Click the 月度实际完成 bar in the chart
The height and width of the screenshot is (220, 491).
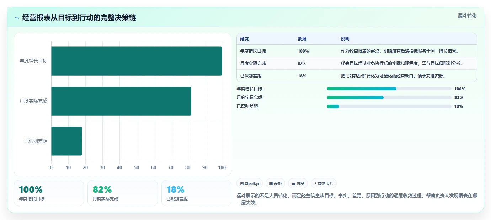pos(121,101)
